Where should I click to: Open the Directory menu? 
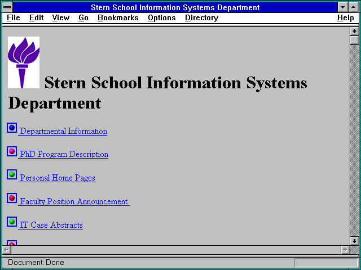pyautogui.click(x=202, y=18)
